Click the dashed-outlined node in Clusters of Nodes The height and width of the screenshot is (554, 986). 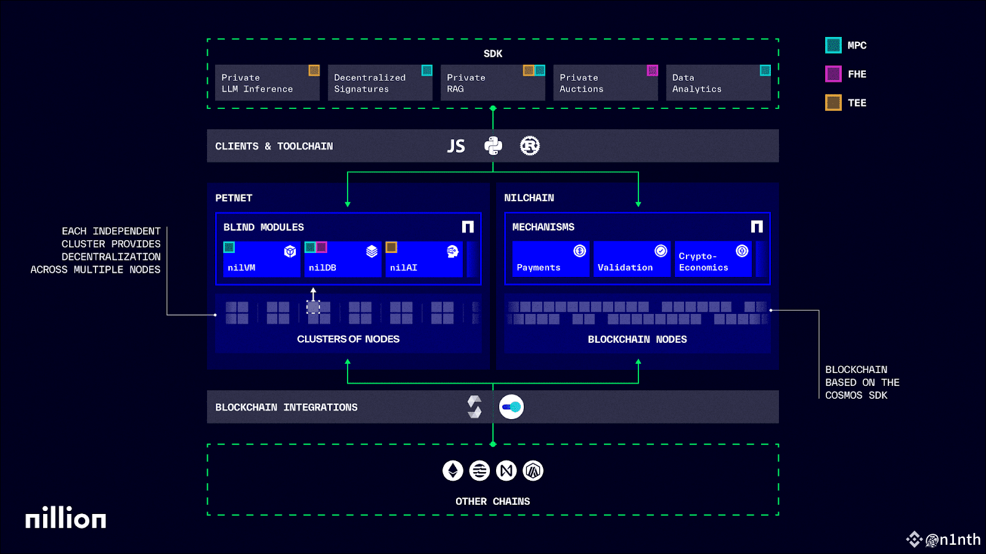313,307
